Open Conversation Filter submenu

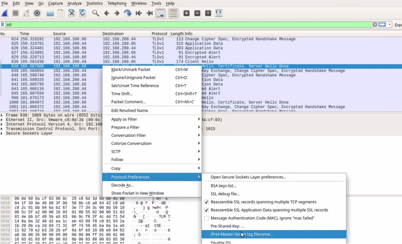[152, 136]
